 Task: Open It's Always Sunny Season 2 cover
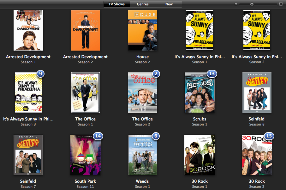(x=257, y=30)
